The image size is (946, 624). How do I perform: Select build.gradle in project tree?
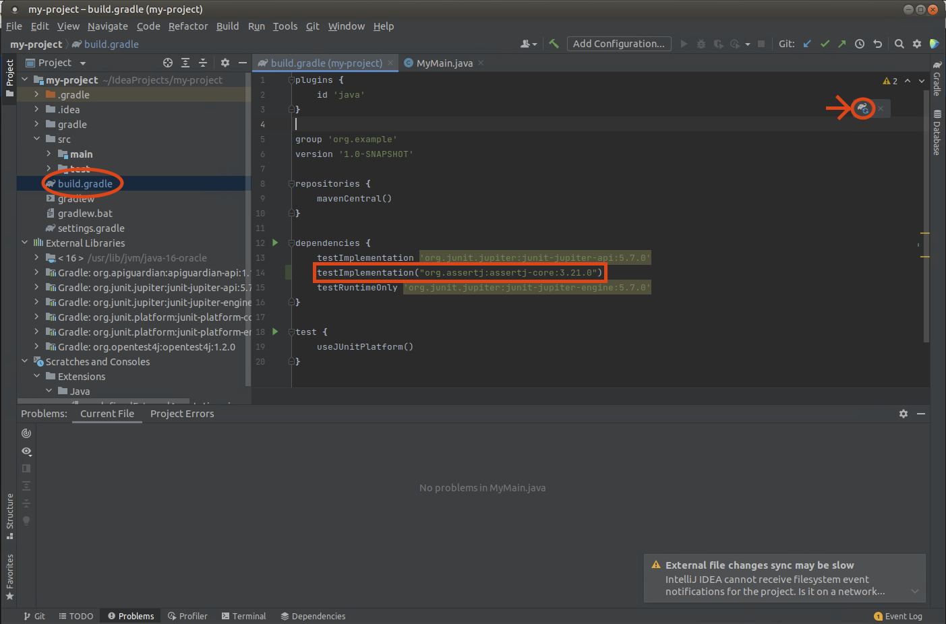85,183
